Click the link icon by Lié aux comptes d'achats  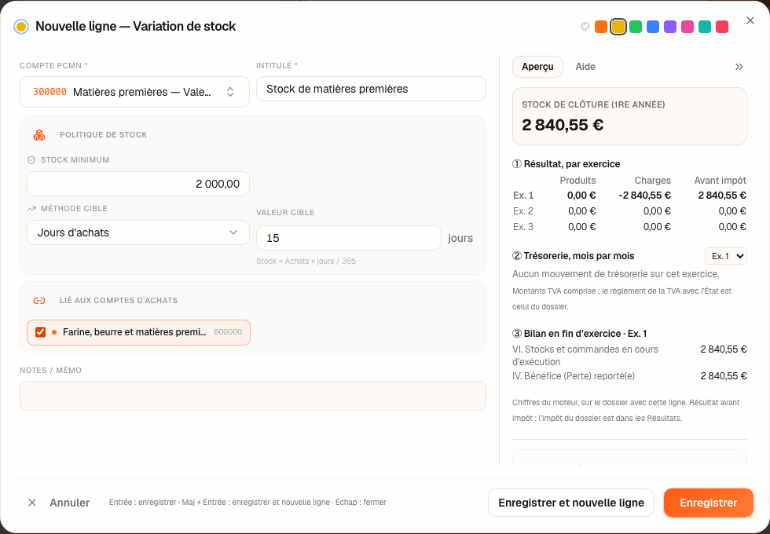[39, 300]
